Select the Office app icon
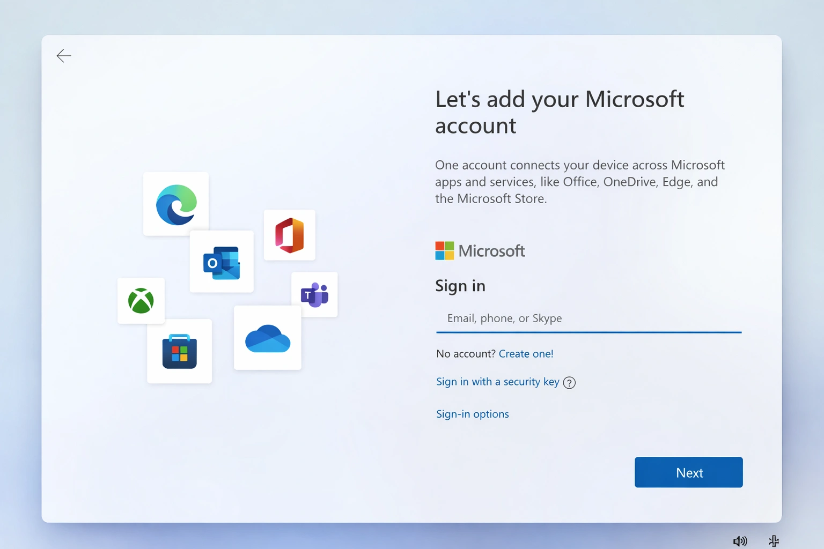Image resolution: width=824 pixels, height=549 pixels. (289, 235)
